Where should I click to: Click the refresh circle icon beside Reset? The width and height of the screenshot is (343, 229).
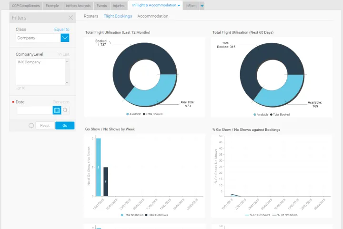[31, 125]
